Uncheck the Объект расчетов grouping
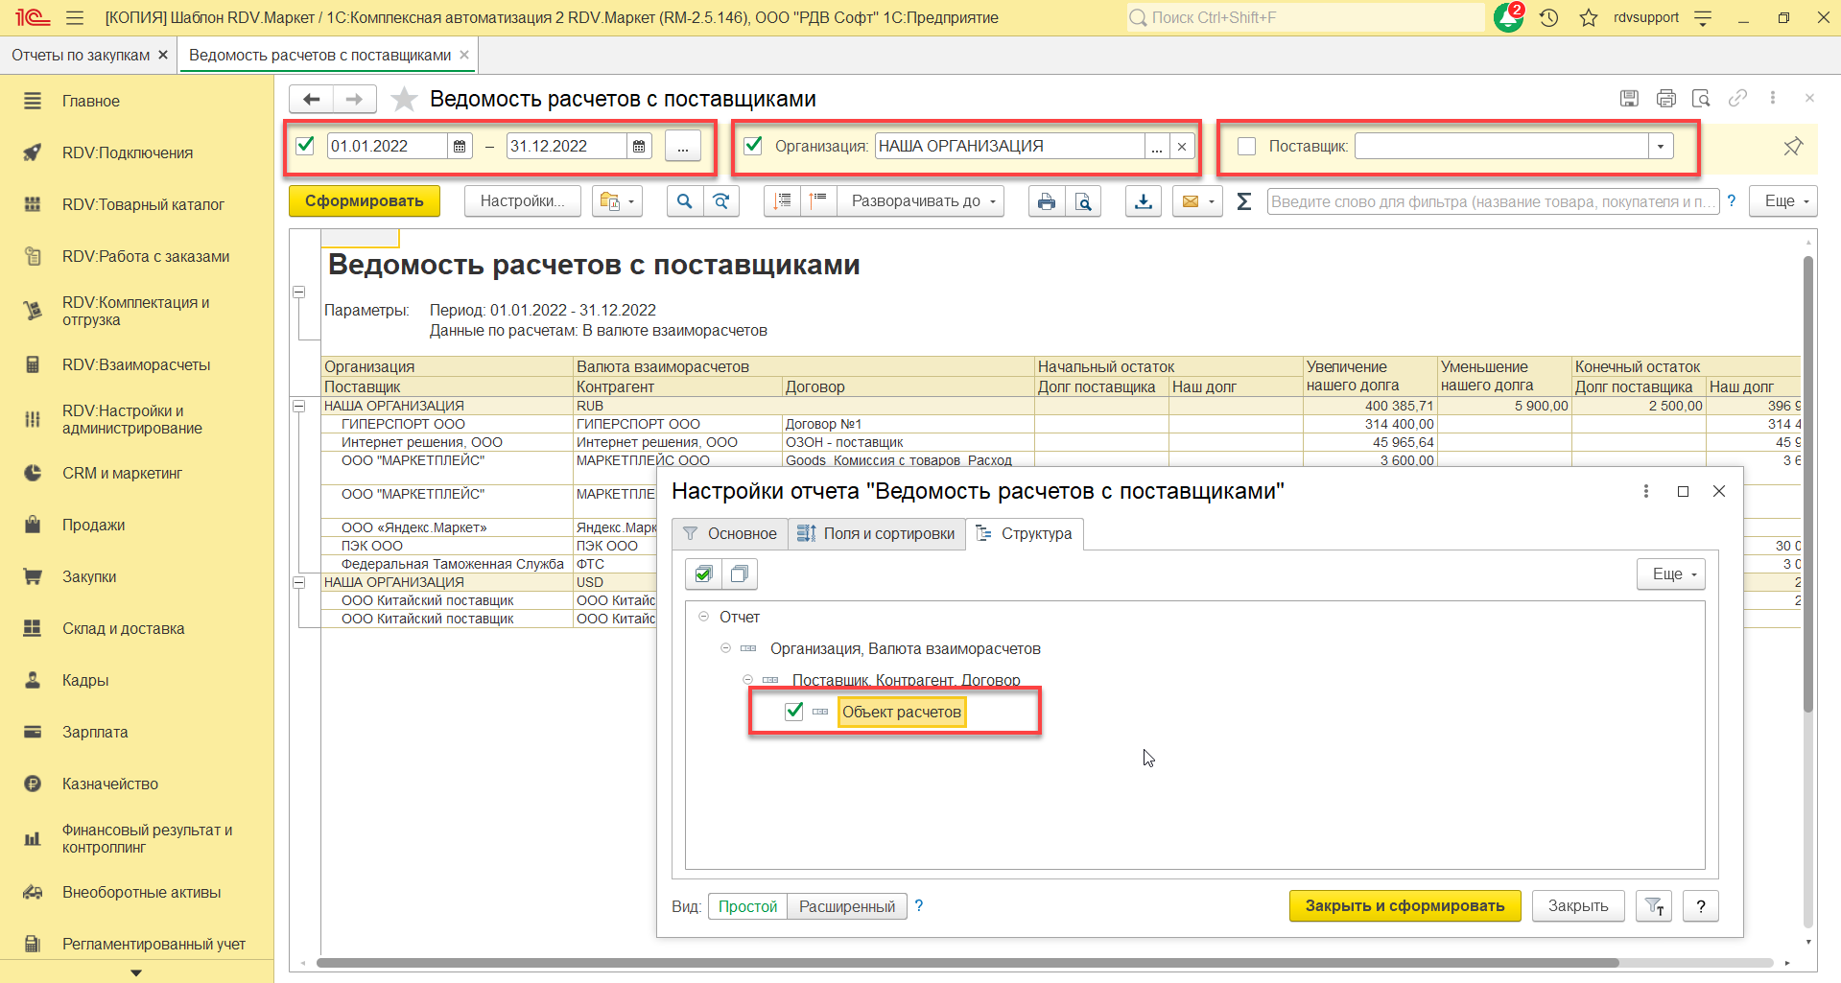Image resolution: width=1841 pixels, height=983 pixels. tap(794, 712)
